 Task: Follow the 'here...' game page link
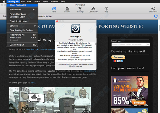[33, 83]
